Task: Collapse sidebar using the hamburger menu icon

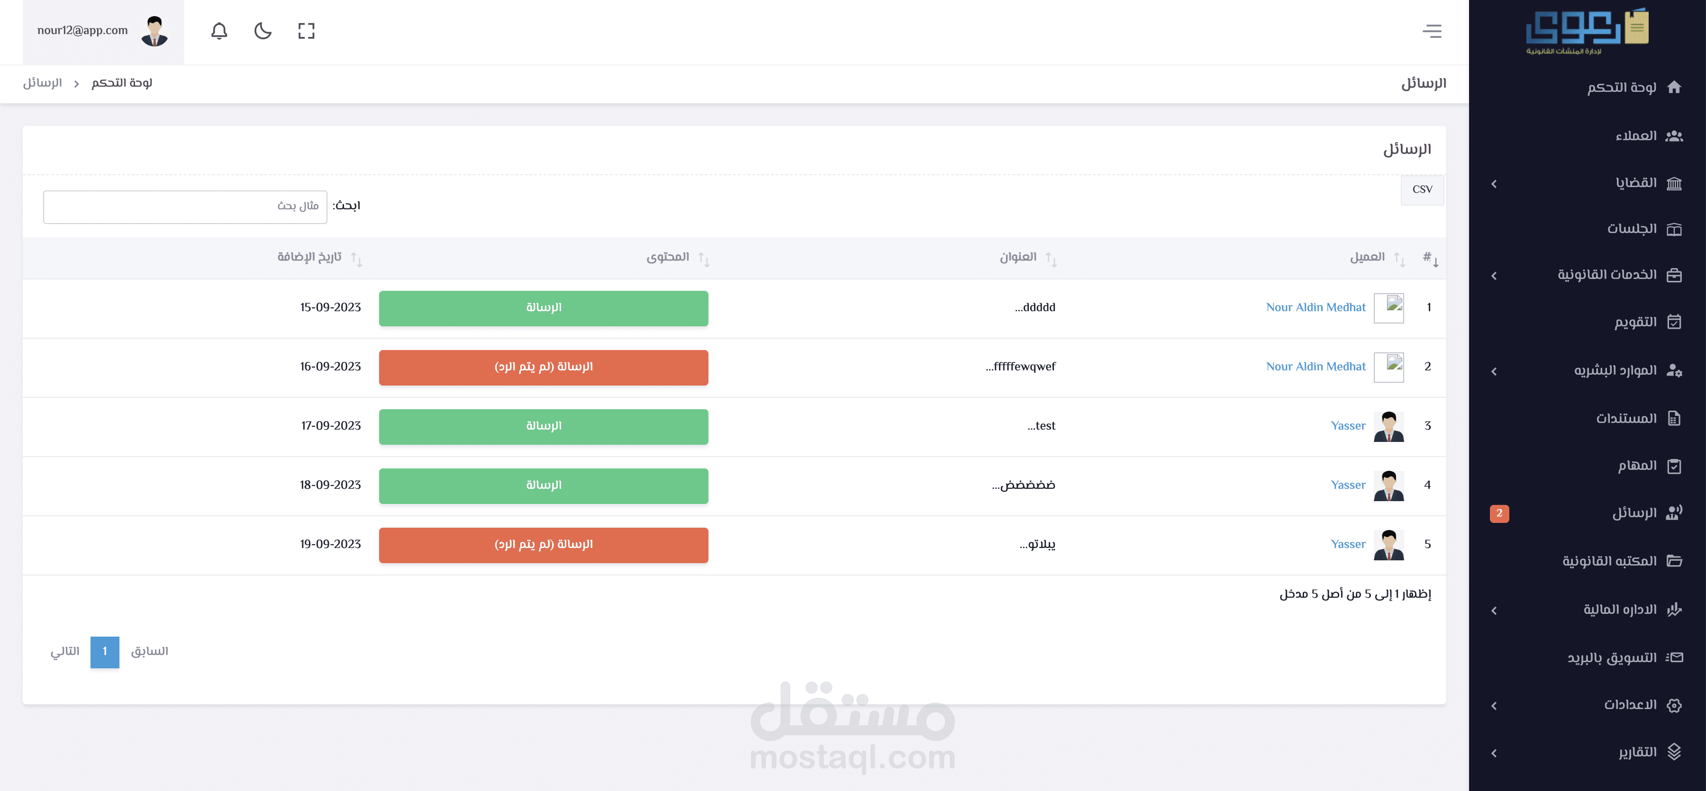Action: point(1432,31)
